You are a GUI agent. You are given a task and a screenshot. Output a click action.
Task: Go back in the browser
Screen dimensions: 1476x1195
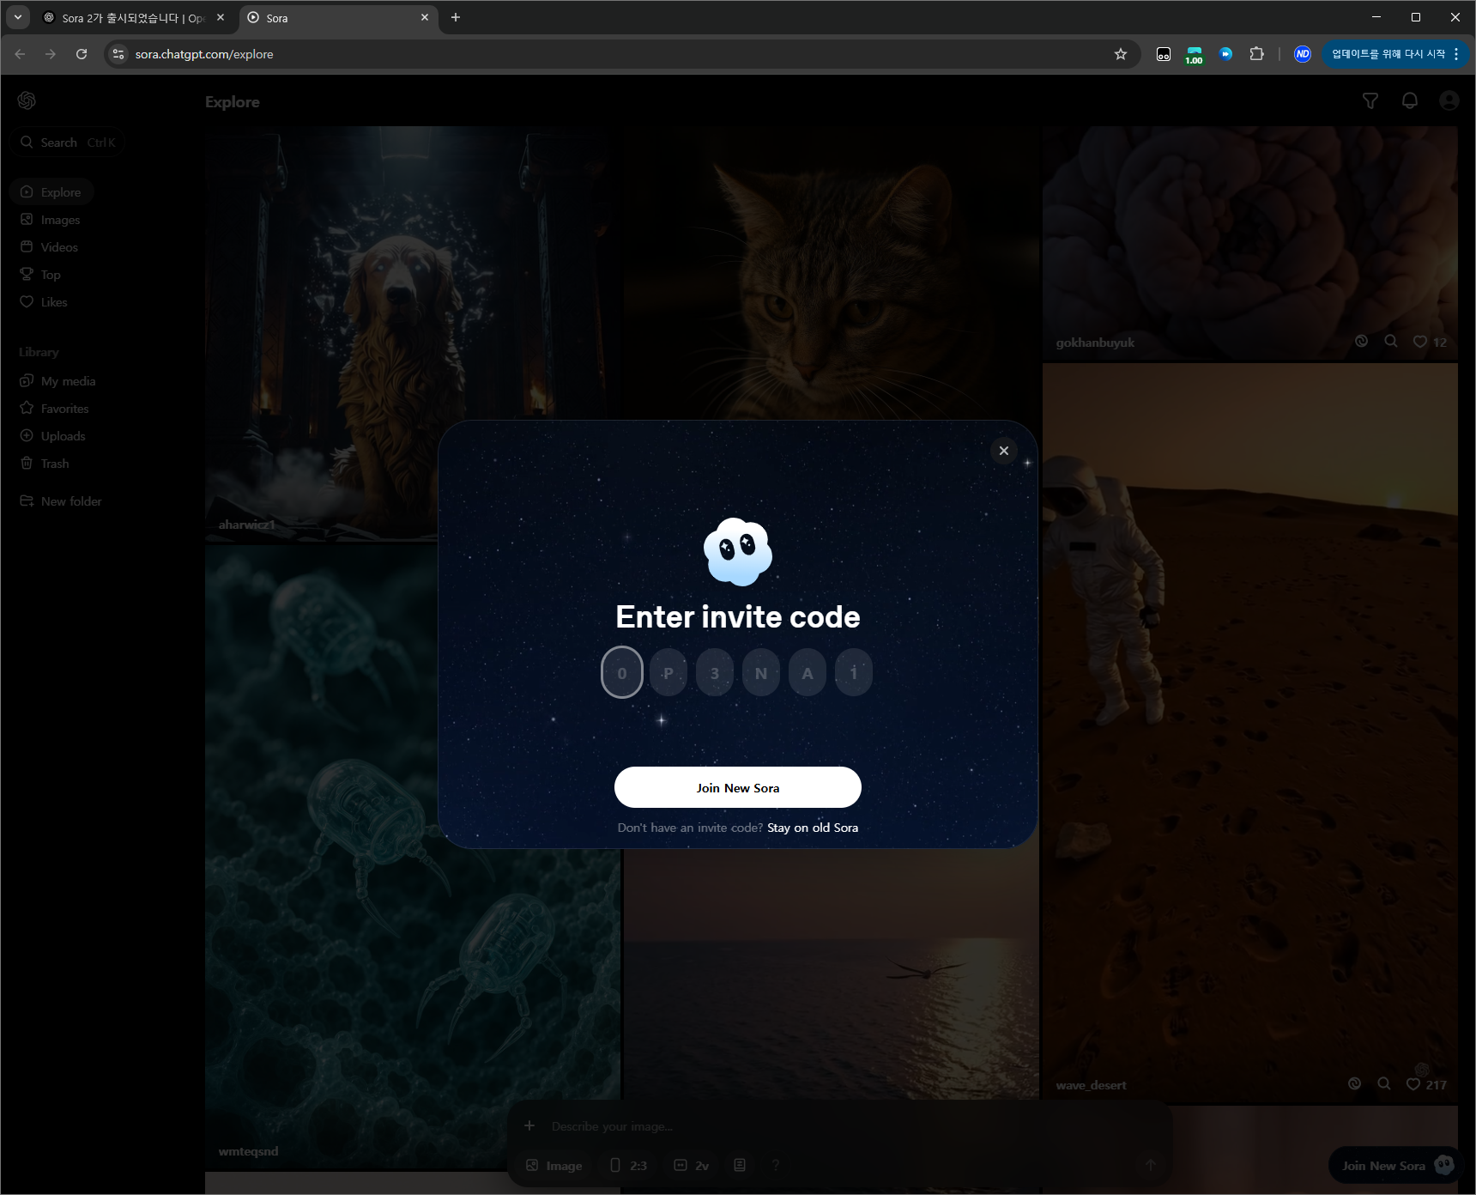[20, 54]
